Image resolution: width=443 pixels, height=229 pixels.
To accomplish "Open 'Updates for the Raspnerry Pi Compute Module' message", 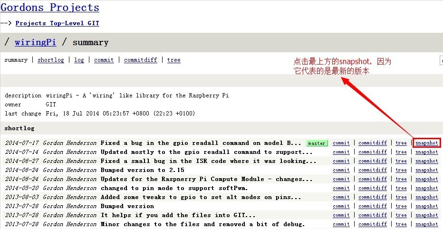I will [206, 179].
